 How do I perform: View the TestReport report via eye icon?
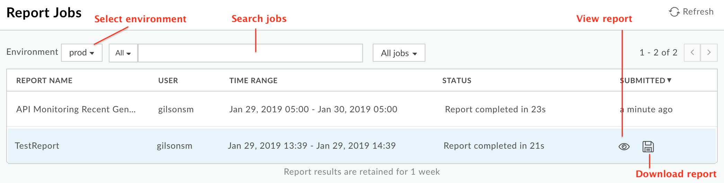click(624, 147)
